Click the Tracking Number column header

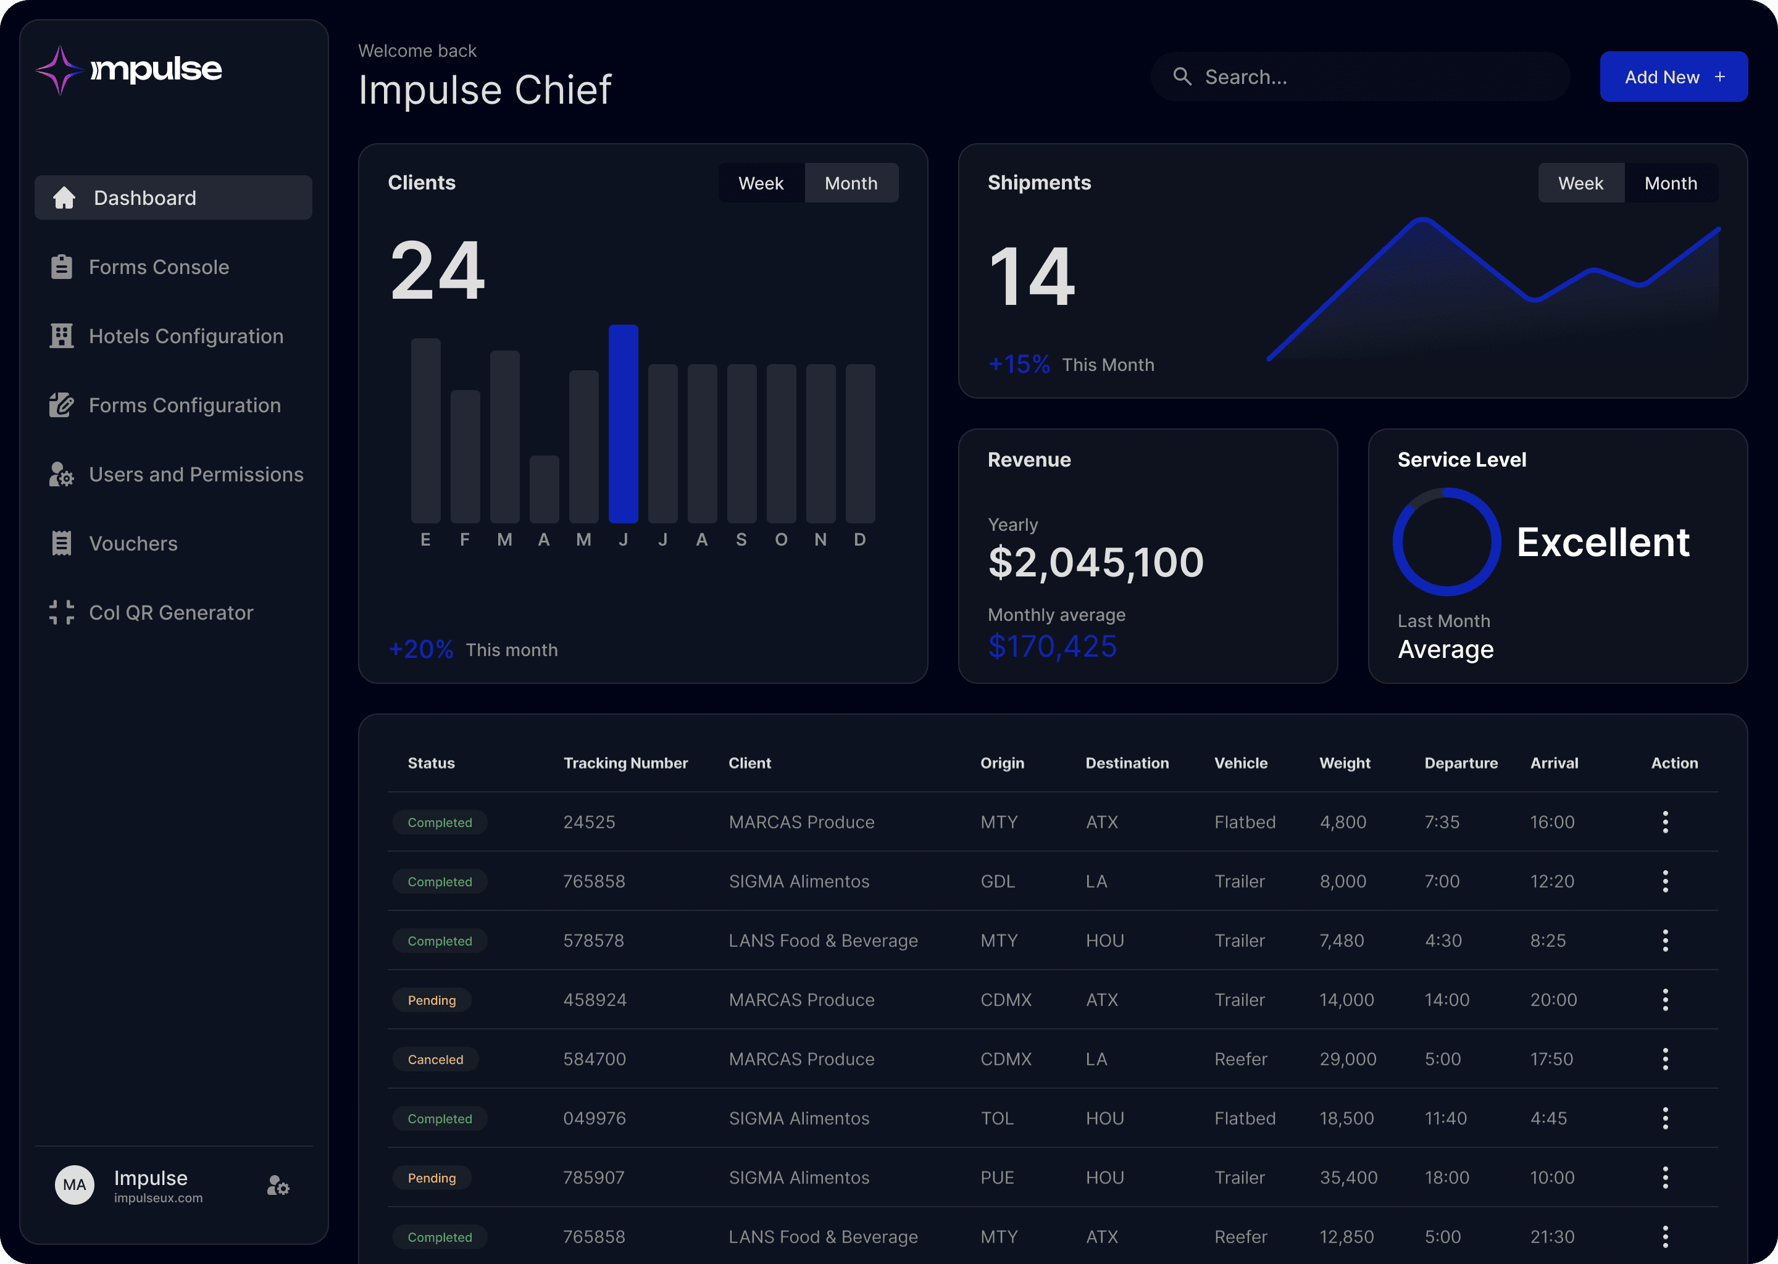[626, 763]
